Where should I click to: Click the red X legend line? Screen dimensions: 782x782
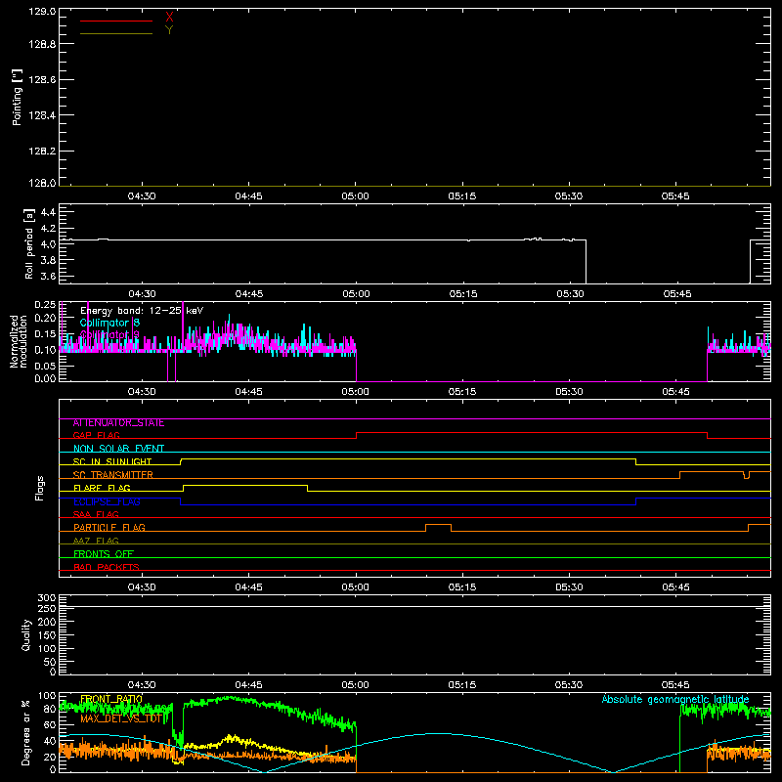point(116,21)
